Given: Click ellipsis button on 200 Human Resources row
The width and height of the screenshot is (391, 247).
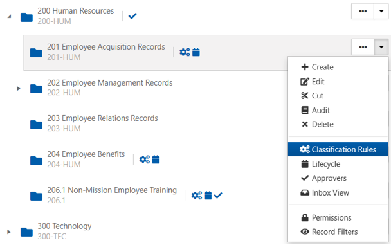Looking at the screenshot, I should (363, 11).
